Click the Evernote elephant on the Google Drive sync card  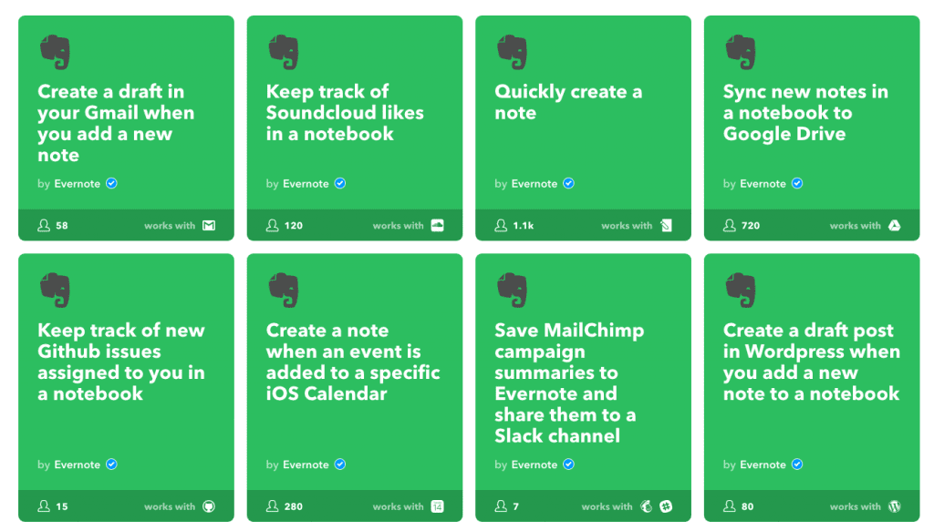[x=741, y=52]
